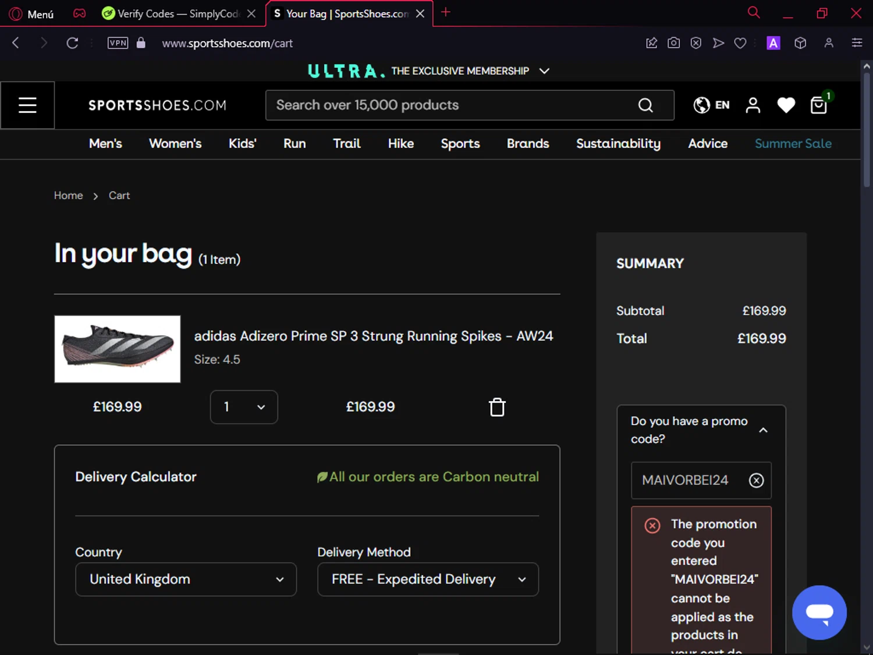This screenshot has height=655, width=873.
Task: Click the search magnifier icon in search bar
Action: pos(645,105)
